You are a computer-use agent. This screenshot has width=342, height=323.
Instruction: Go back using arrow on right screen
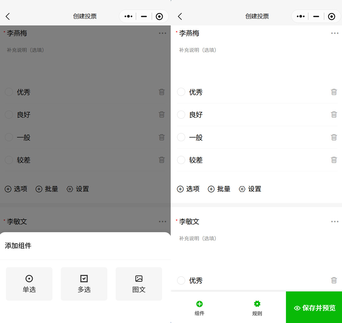pyautogui.click(x=180, y=16)
